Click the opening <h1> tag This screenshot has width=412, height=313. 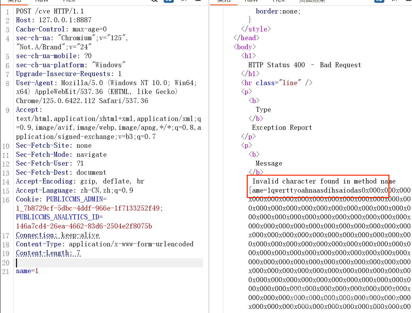click(248, 56)
